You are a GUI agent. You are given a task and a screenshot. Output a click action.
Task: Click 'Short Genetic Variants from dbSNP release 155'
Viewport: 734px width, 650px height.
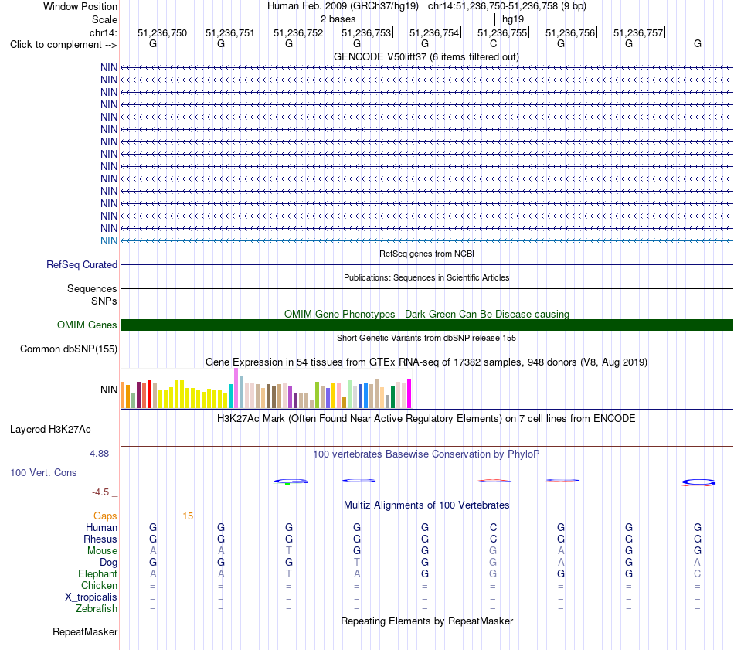click(x=426, y=338)
